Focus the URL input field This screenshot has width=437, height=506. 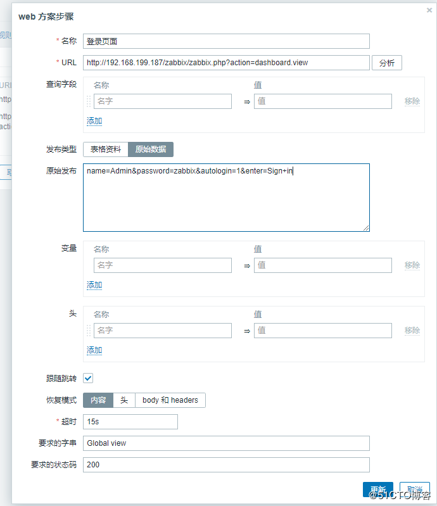tap(226, 63)
